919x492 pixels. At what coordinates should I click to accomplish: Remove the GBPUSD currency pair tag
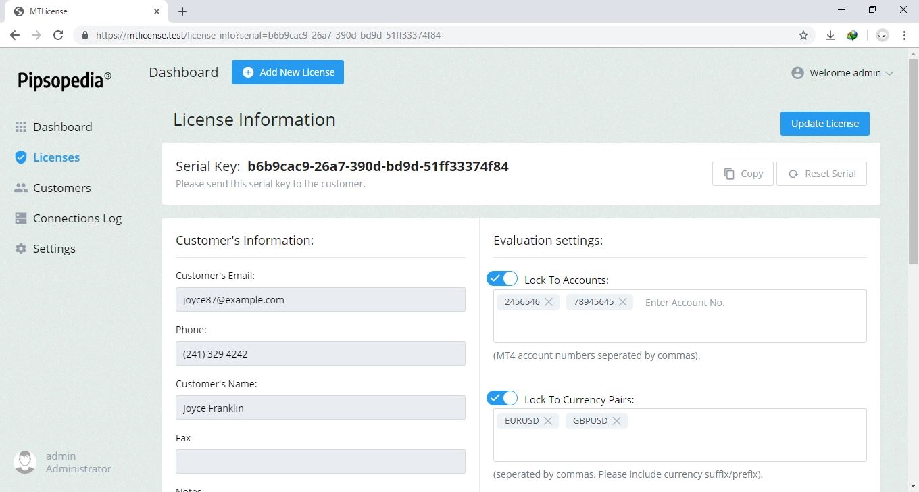click(616, 421)
